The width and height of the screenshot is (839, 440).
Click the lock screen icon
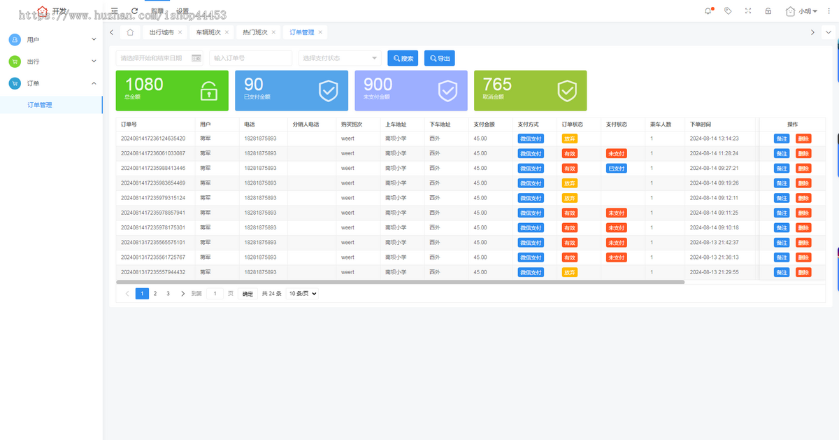point(768,11)
